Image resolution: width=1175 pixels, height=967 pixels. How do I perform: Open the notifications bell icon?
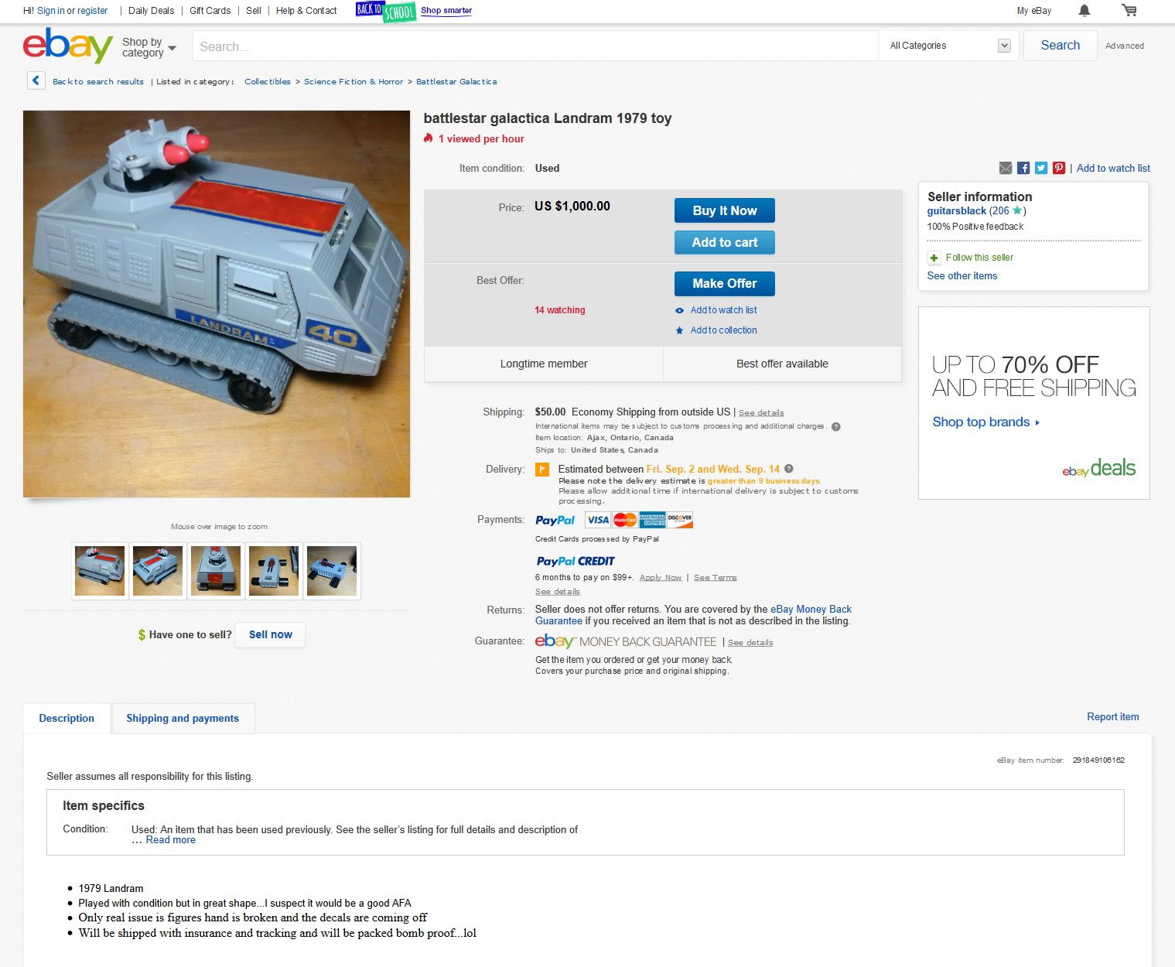(x=1084, y=10)
